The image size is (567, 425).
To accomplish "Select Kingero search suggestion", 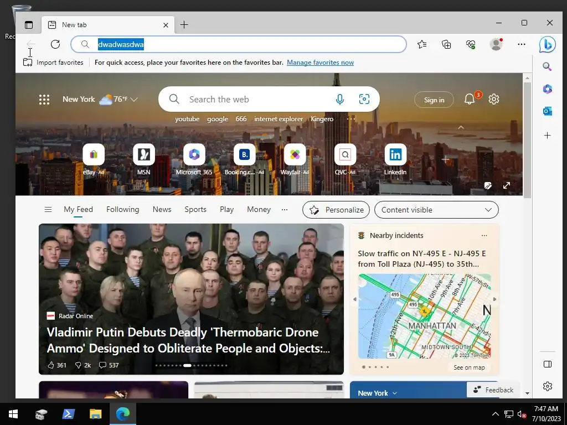I will tap(322, 119).
